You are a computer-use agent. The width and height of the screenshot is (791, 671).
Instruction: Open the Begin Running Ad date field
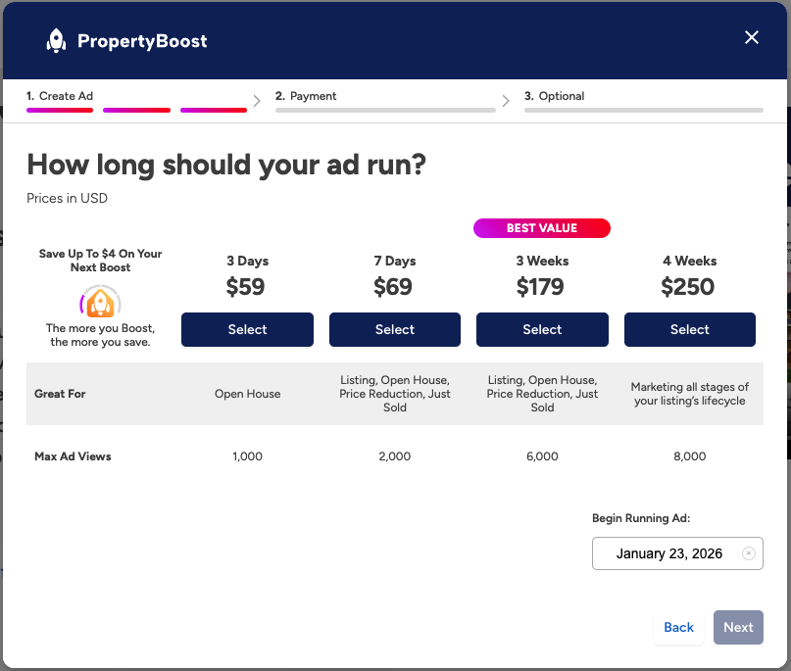pyautogui.click(x=668, y=553)
